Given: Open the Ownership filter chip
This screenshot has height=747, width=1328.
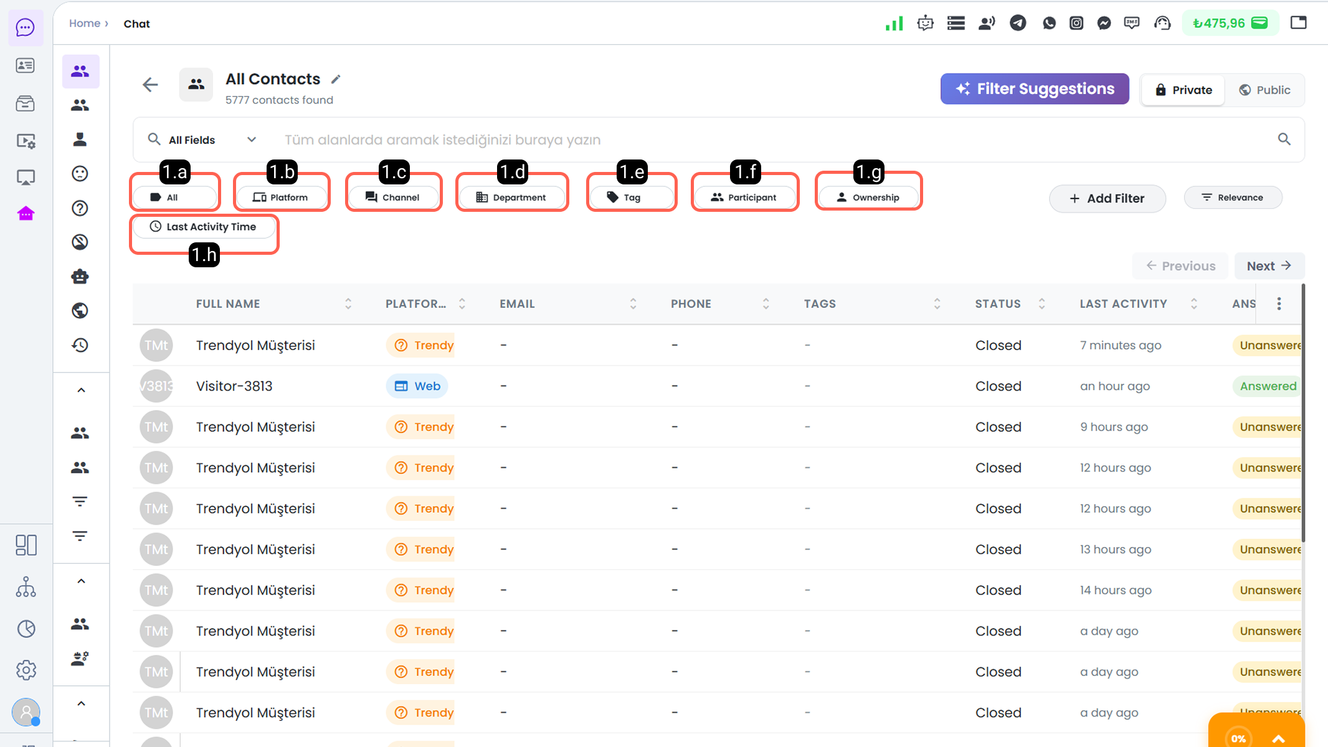Looking at the screenshot, I should (868, 197).
